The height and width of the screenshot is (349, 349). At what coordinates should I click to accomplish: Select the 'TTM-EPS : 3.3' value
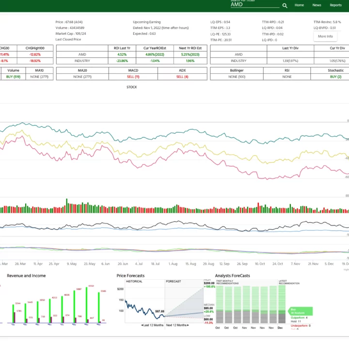click(220, 28)
